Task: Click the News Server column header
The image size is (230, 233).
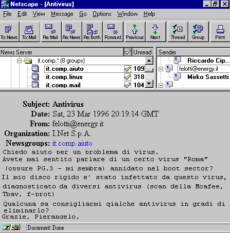Action: tap(62, 52)
